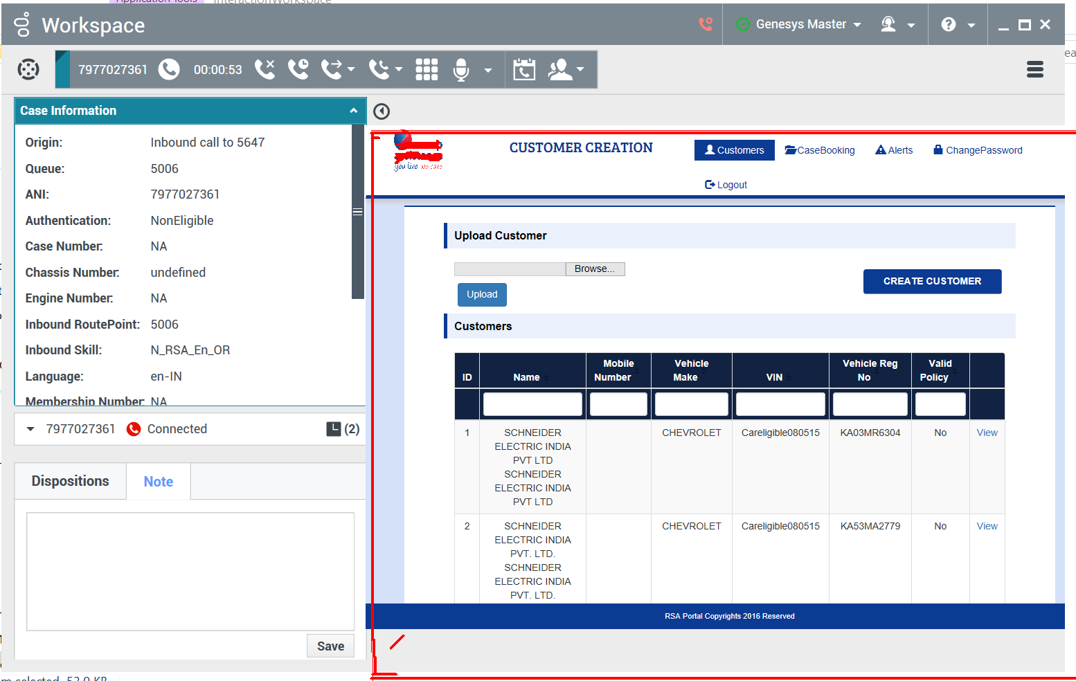Click the Browse file button

(595, 269)
